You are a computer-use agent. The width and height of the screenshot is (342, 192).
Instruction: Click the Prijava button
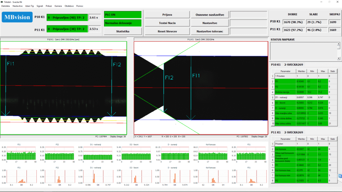pyautogui.click(x=167, y=15)
